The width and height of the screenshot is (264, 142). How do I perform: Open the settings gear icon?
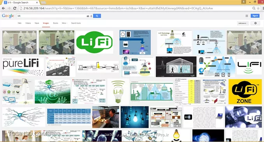(255, 23)
